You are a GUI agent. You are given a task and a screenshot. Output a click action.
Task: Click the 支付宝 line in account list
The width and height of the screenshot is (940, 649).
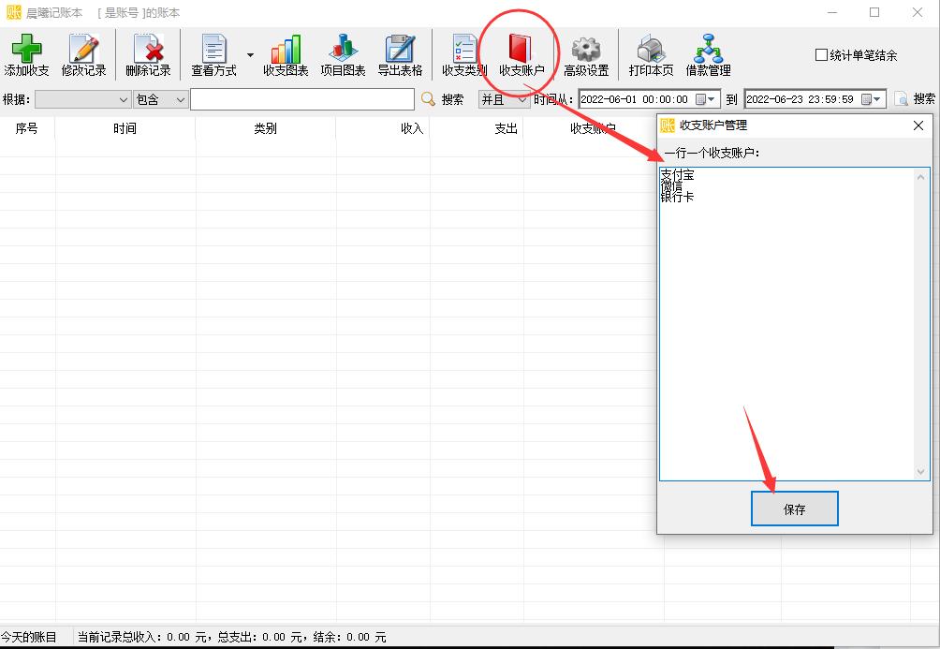click(678, 174)
